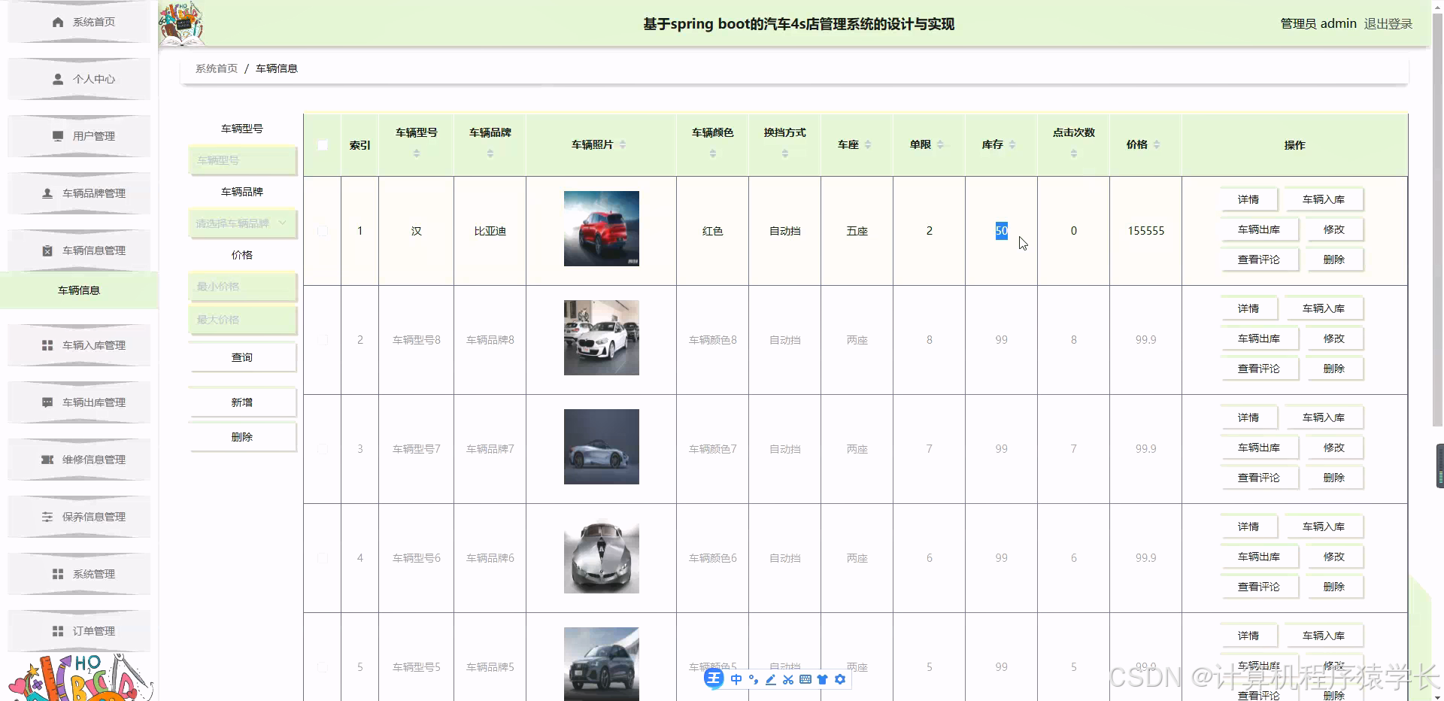Screen dimensions: 1444x701
Task: Sort the 价格 column
Action: pyautogui.click(x=1158, y=145)
